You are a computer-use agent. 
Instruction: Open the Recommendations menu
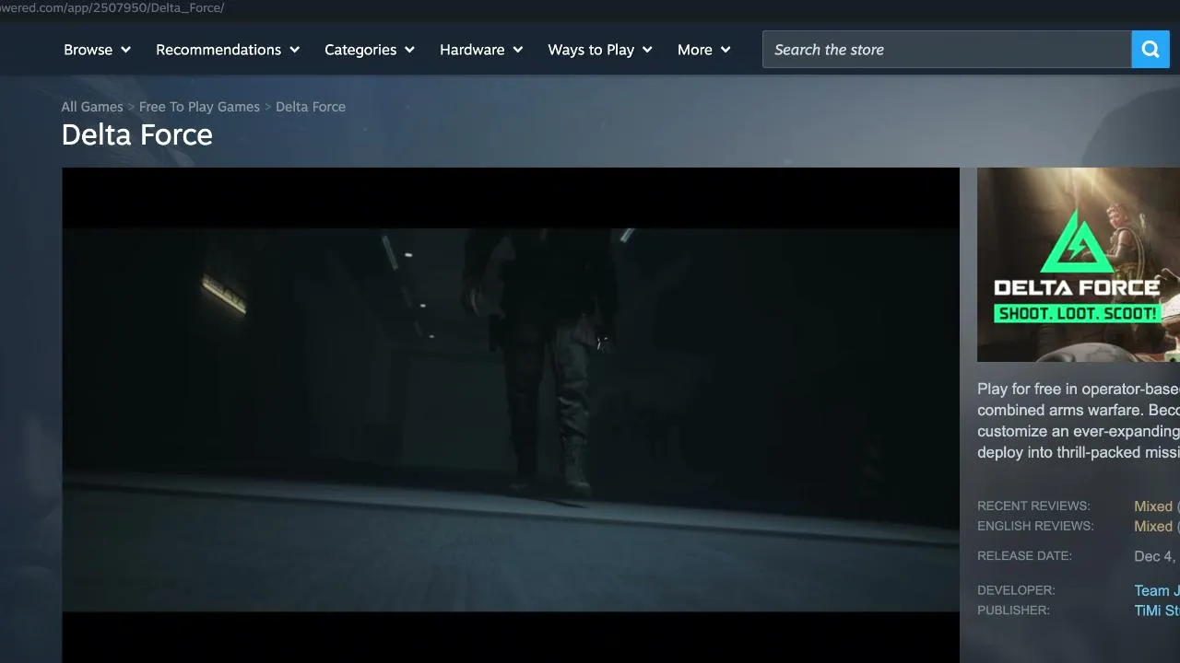coord(228,50)
